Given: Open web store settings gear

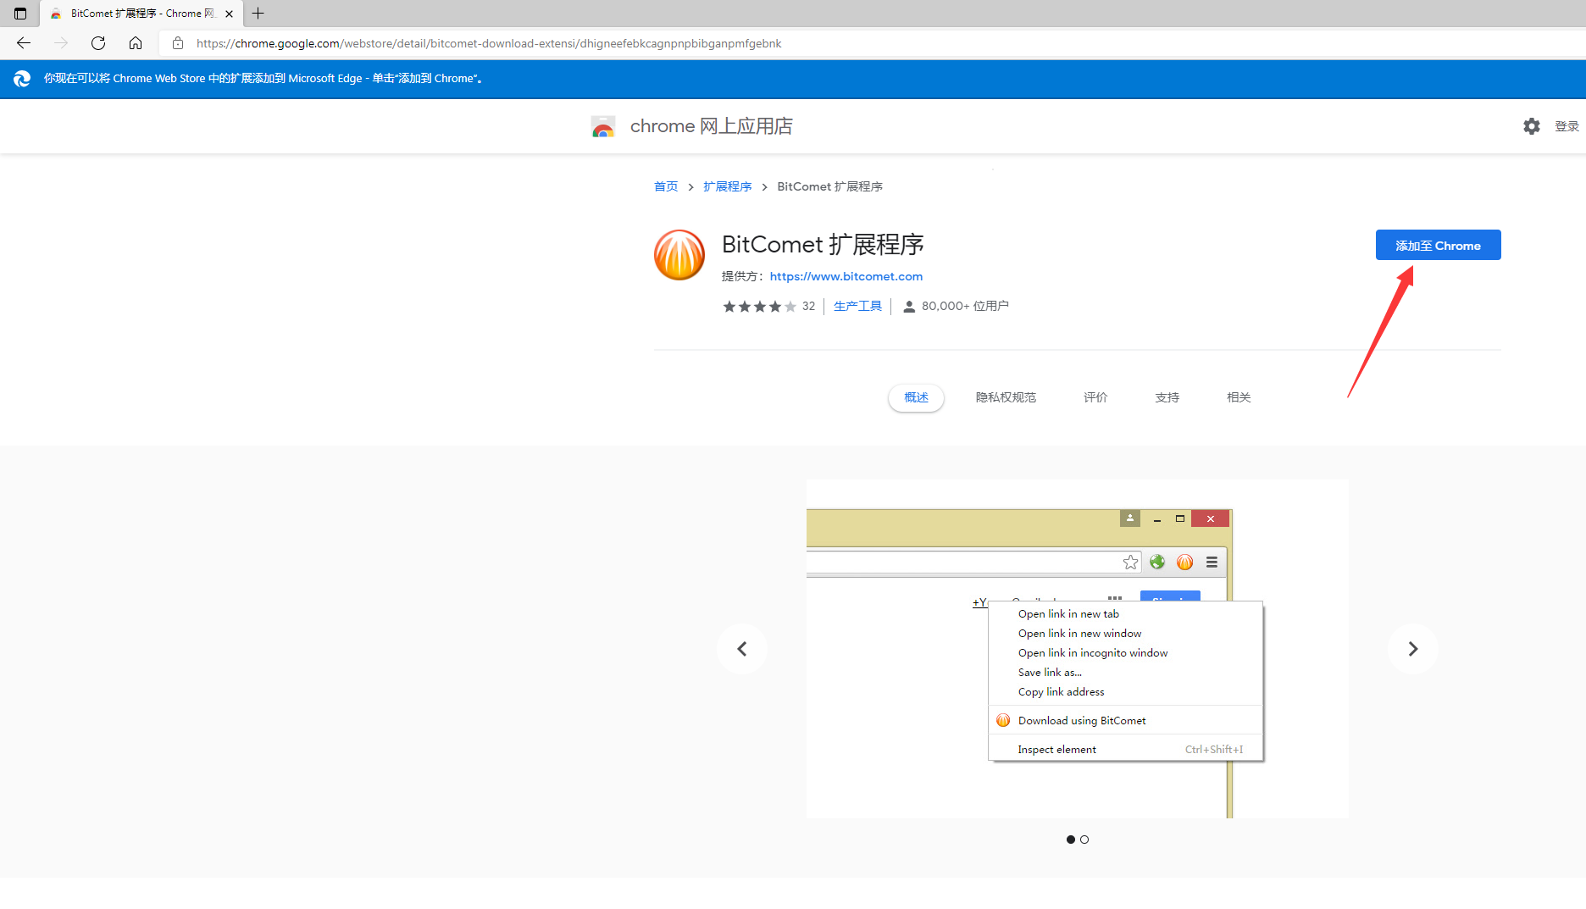Looking at the screenshot, I should (1531, 126).
